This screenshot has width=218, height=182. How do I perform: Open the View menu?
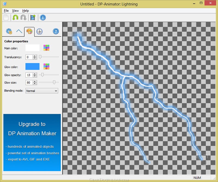coord(16,11)
